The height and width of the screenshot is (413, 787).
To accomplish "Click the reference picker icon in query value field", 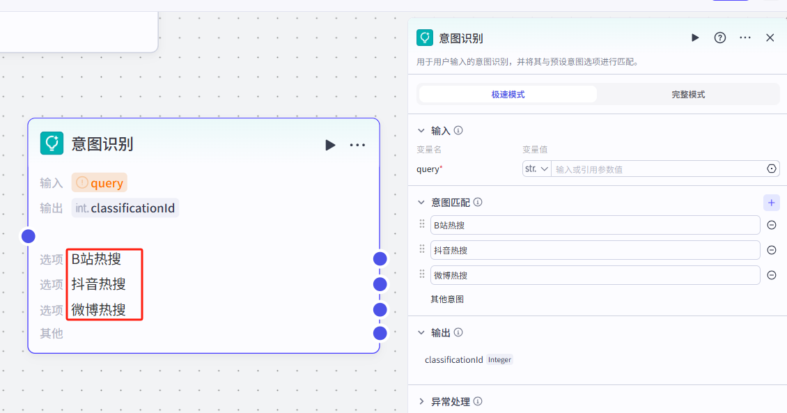I will tap(771, 169).
